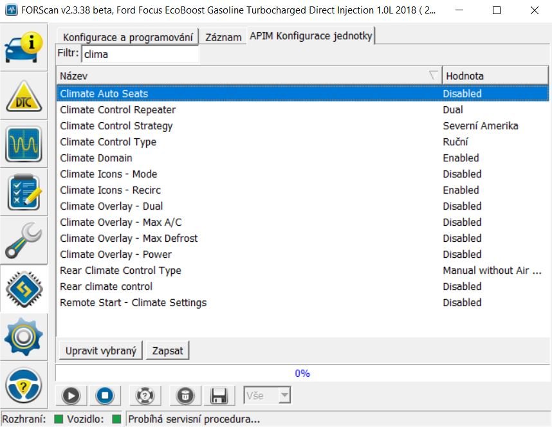Open the chip configuration and programming section
This screenshot has width=552, height=427.
click(x=24, y=289)
